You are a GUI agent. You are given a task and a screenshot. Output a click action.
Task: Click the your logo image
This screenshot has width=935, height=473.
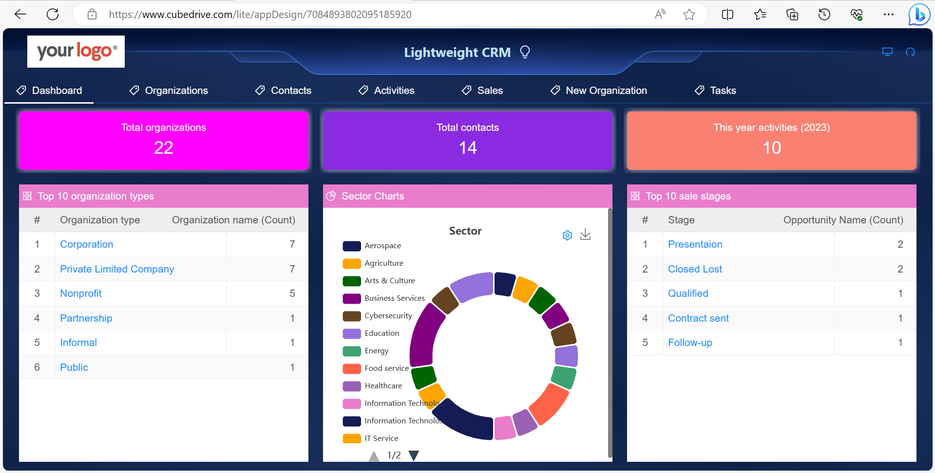point(76,52)
